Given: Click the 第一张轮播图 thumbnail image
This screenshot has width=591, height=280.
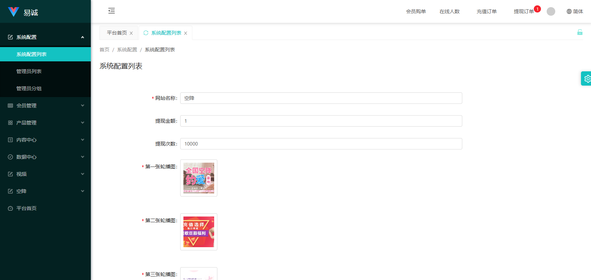Looking at the screenshot, I should point(199,178).
